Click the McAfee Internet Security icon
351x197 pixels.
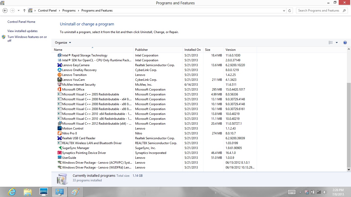[60, 85]
